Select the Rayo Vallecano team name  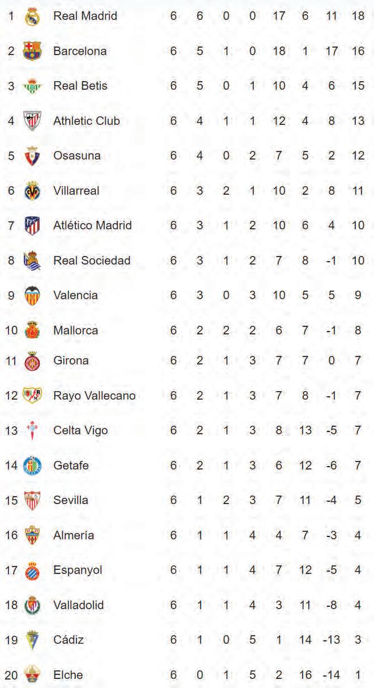94,396
